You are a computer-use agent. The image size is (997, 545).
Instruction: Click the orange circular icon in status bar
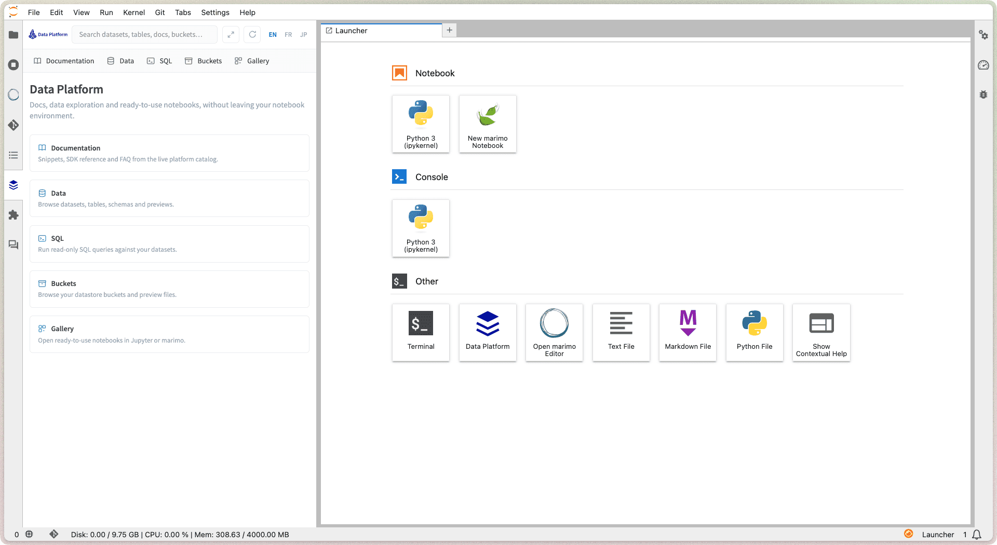[x=909, y=534]
